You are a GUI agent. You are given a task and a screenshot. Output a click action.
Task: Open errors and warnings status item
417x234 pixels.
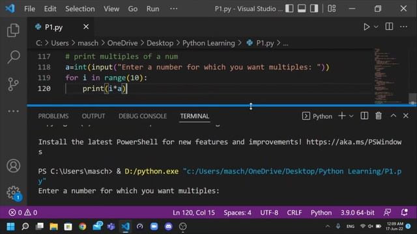pyautogui.click(x=23, y=213)
